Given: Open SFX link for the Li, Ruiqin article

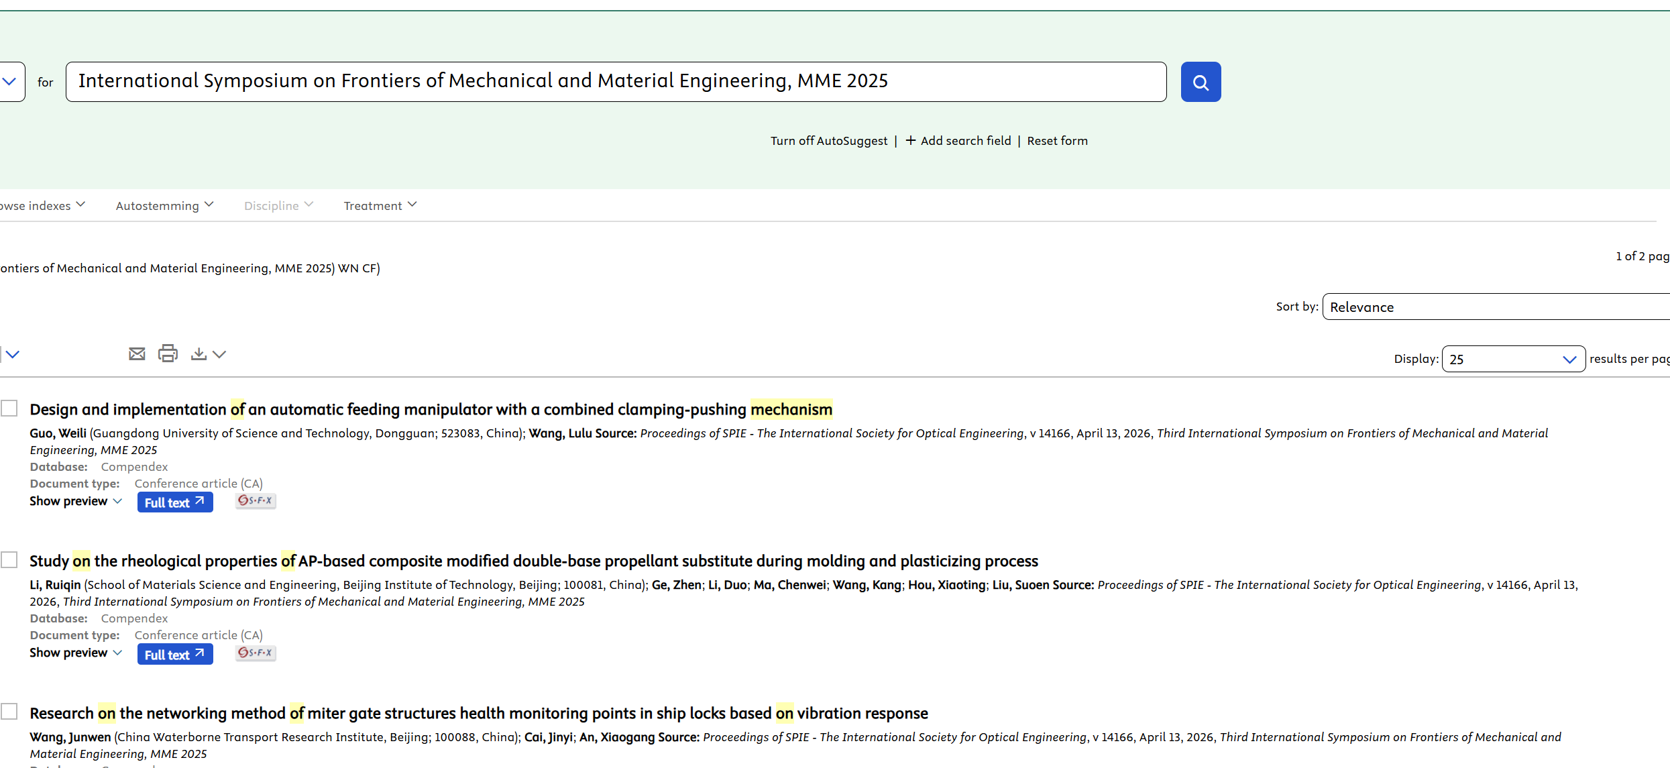Looking at the screenshot, I should point(256,653).
